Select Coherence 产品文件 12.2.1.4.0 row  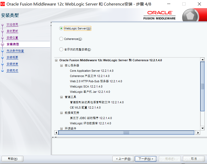pos(90,76)
